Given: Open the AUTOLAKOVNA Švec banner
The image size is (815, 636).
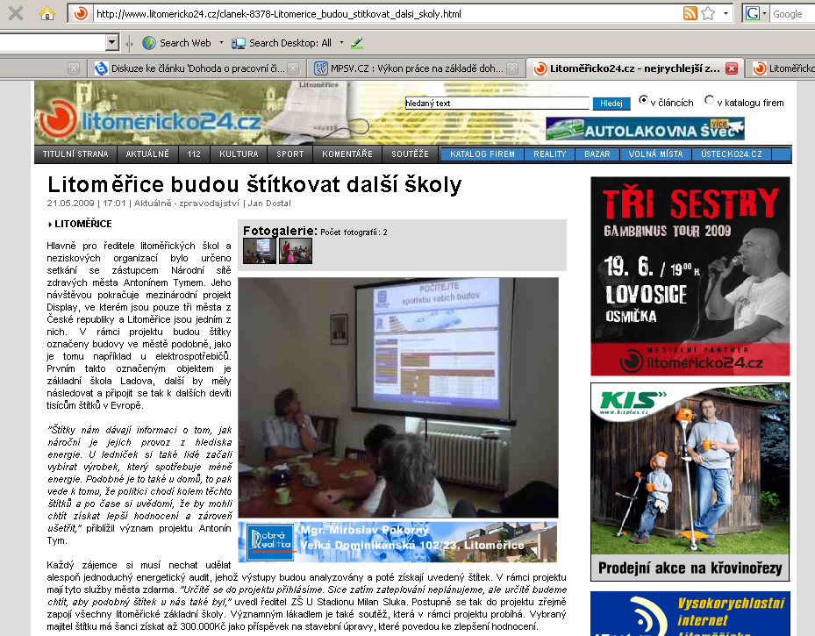Looking at the screenshot, I should 645,129.
